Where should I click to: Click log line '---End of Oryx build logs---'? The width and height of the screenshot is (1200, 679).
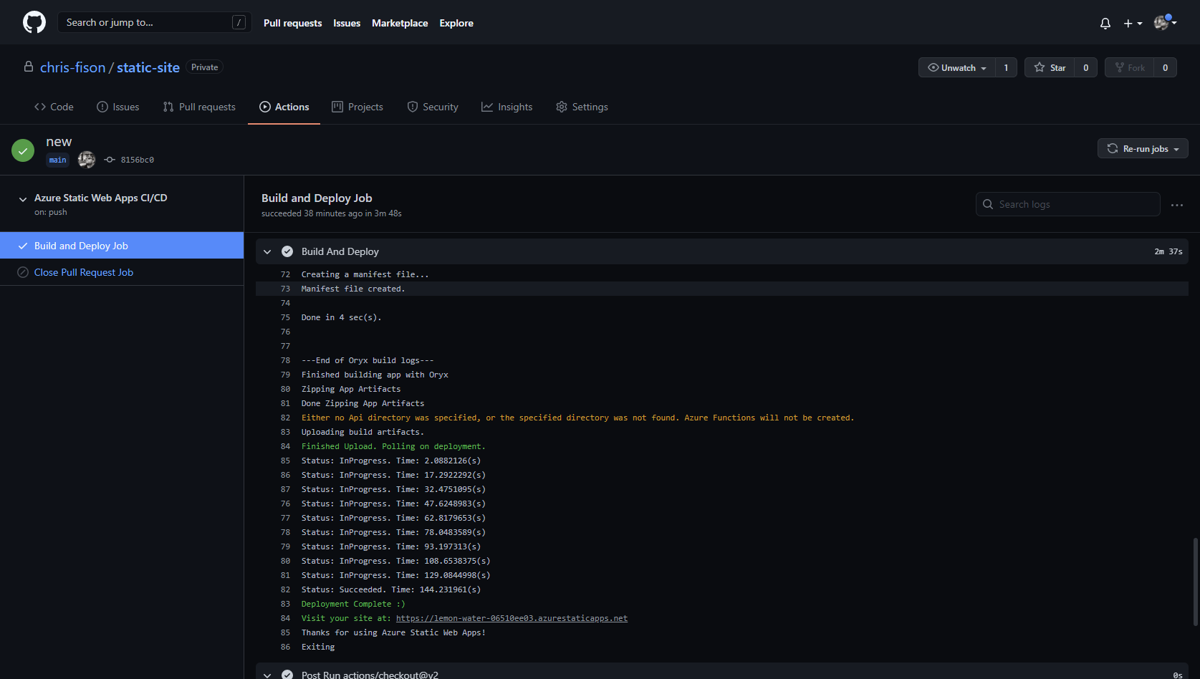click(x=368, y=360)
